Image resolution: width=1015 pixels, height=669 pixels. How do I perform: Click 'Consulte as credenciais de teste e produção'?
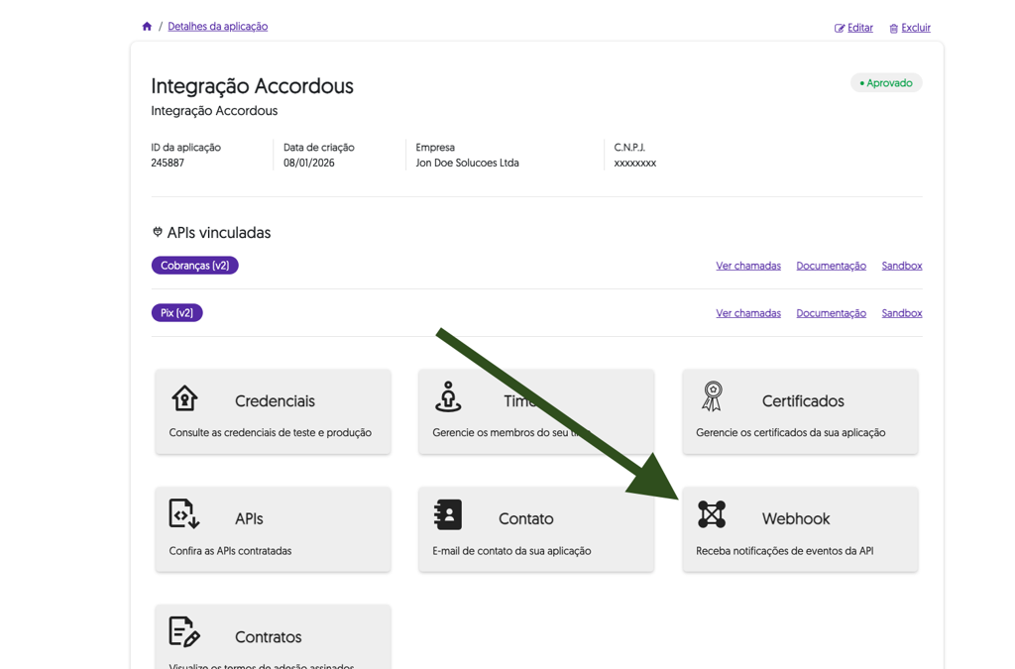coord(270,433)
